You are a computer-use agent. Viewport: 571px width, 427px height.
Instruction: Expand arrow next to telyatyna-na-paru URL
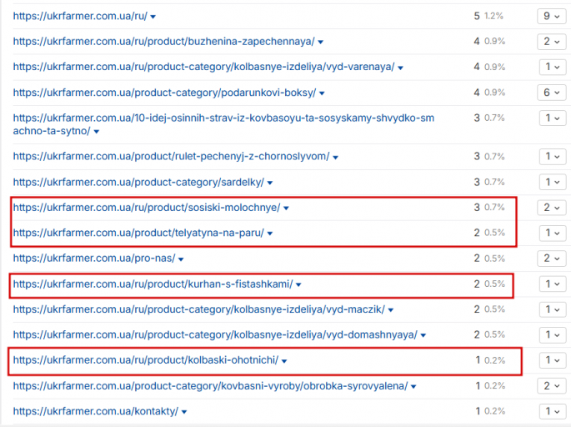pyautogui.click(x=270, y=234)
